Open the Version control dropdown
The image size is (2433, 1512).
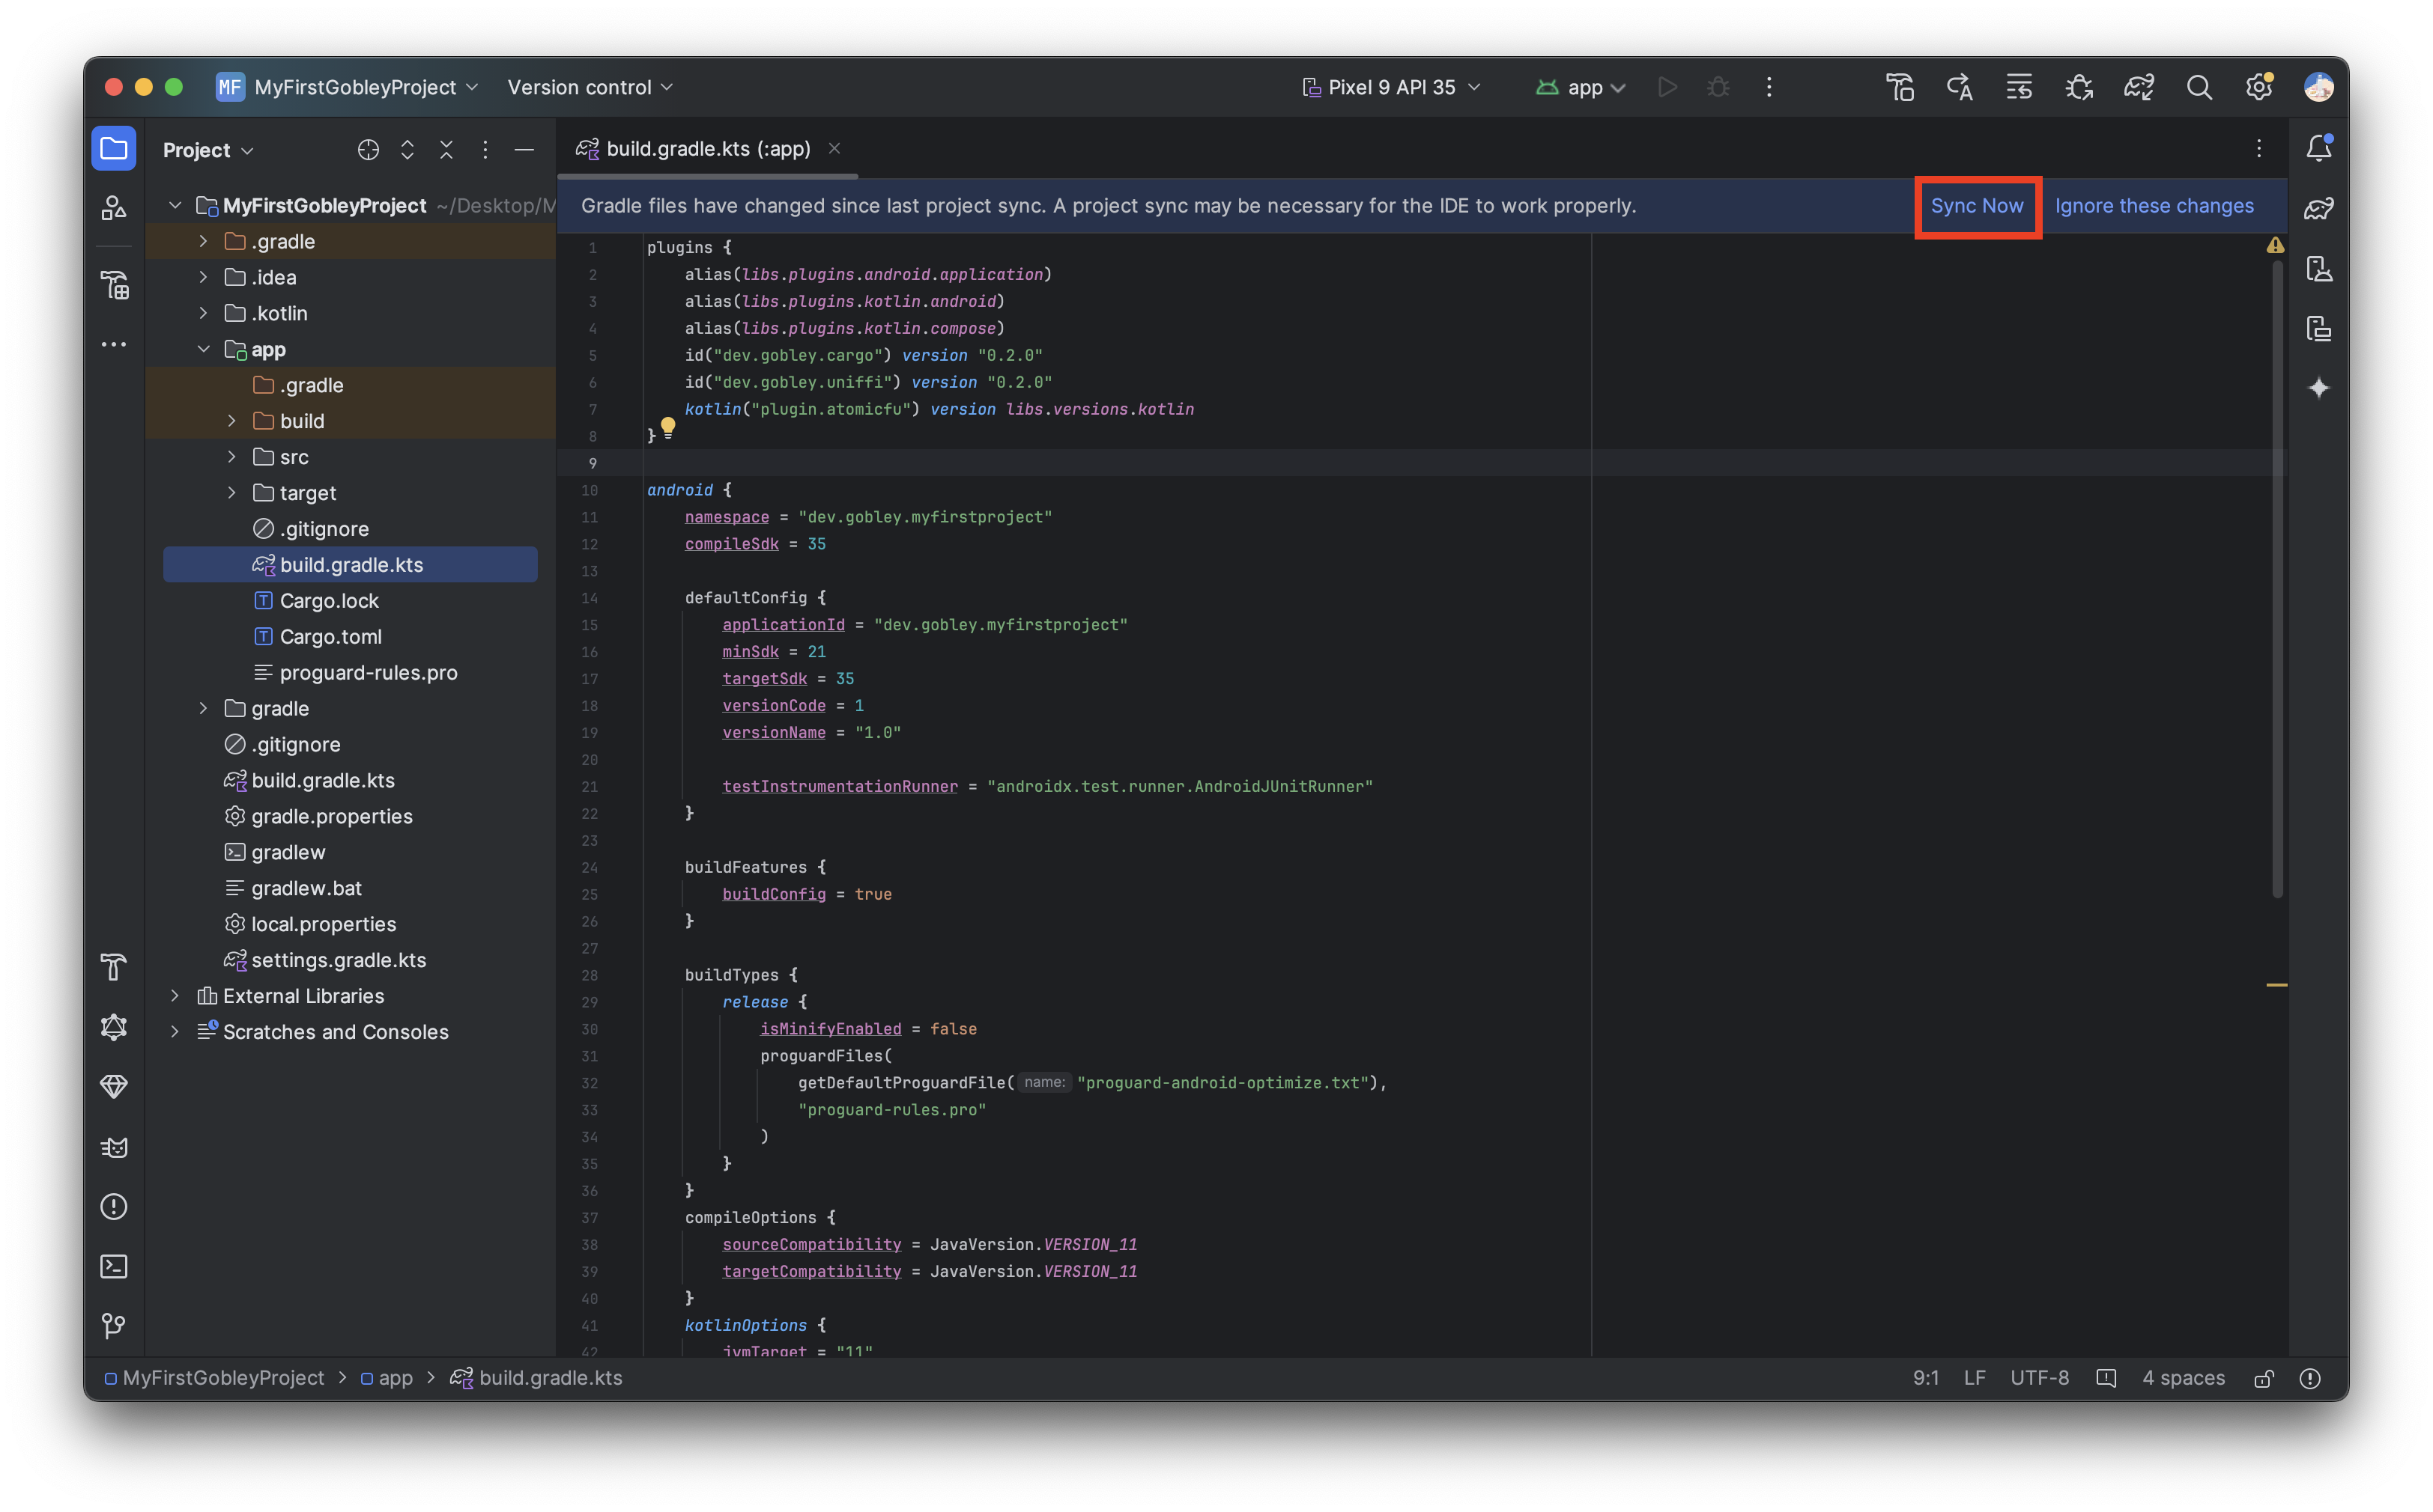pyautogui.click(x=590, y=88)
